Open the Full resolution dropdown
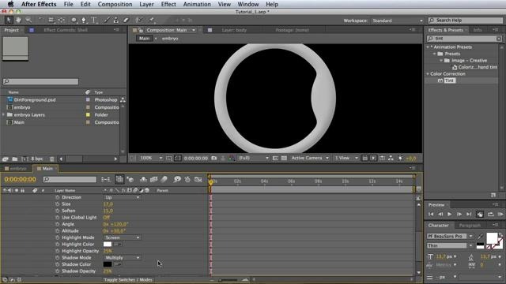The width and height of the screenshot is (506, 284). point(253,158)
